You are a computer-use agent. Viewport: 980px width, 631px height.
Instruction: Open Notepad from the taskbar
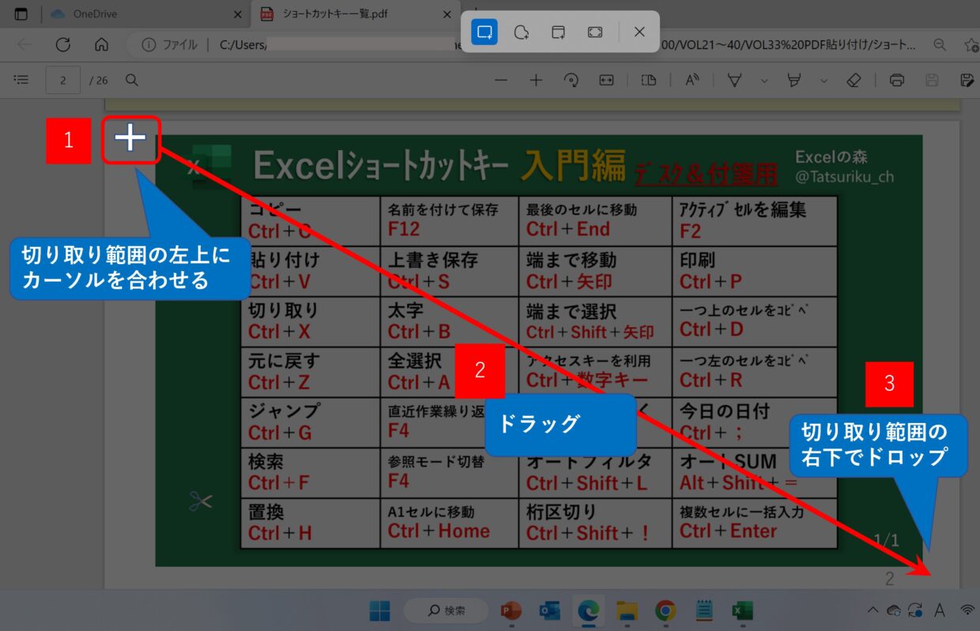(x=703, y=610)
